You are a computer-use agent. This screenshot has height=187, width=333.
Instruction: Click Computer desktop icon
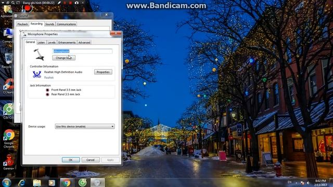[8, 36]
